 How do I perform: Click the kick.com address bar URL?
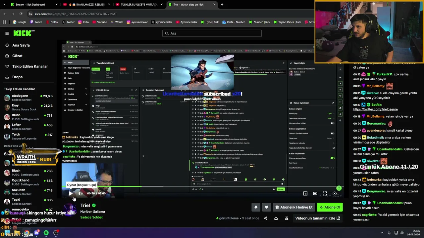76,14
